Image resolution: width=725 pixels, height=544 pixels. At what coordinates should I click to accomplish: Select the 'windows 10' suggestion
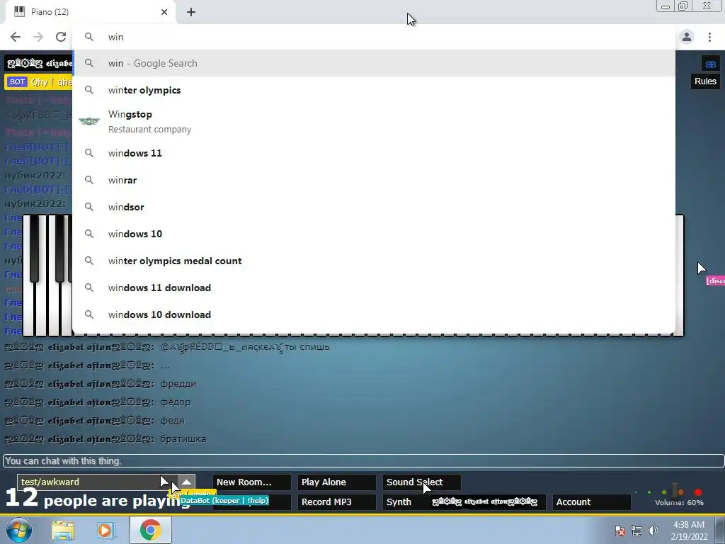(x=374, y=234)
